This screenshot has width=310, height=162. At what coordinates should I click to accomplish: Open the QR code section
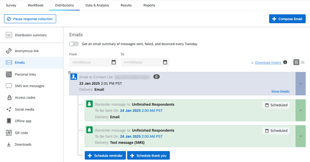pos(21,133)
